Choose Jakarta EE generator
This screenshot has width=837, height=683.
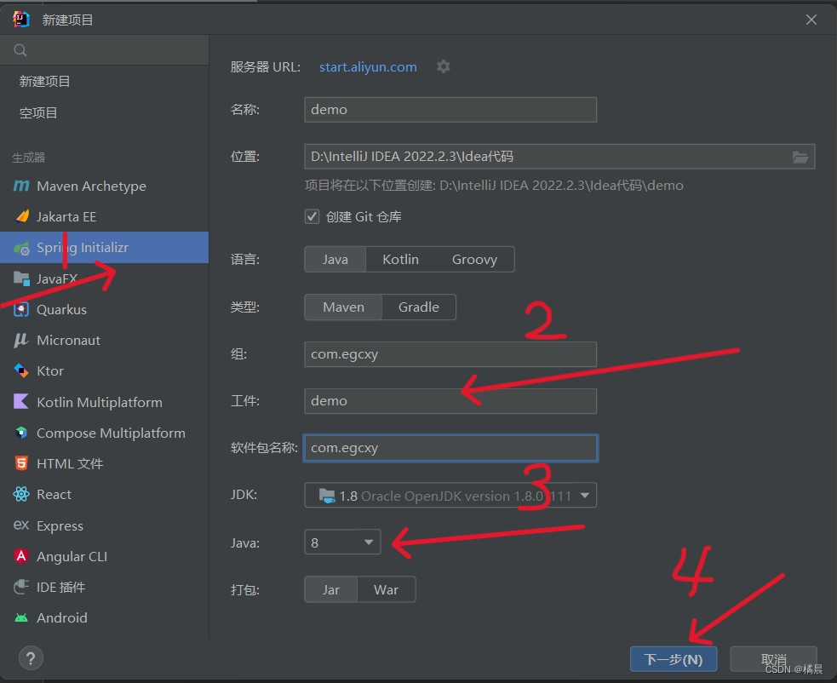tap(104, 216)
